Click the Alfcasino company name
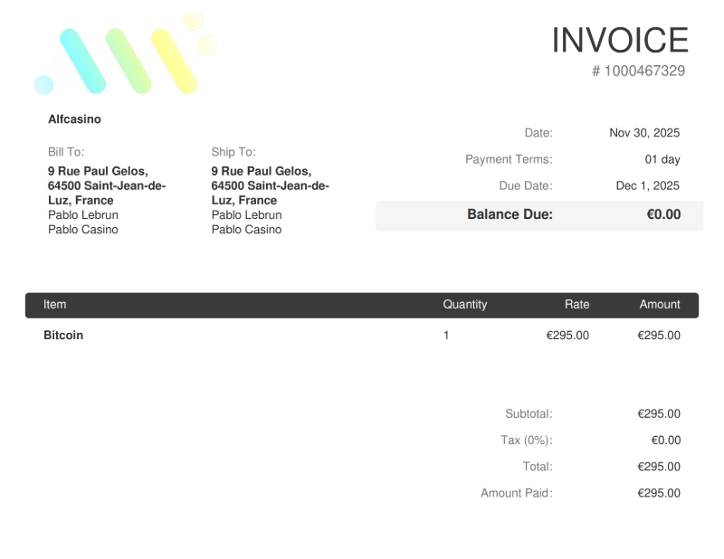Image resolution: width=724 pixels, height=559 pixels. [74, 119]
